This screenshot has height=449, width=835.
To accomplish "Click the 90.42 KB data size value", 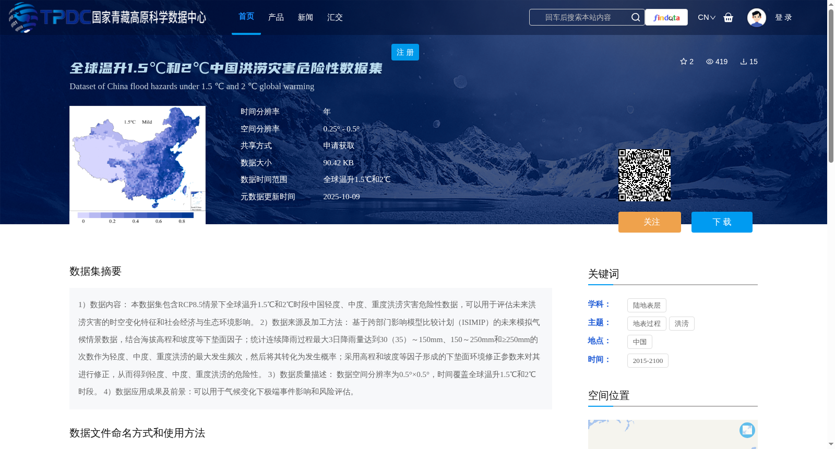I will click(x=338, y=163).
